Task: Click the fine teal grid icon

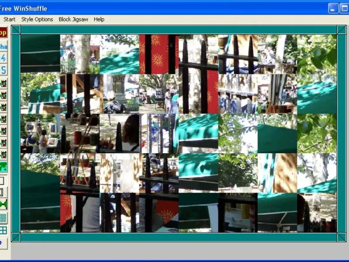Action: 3,218
